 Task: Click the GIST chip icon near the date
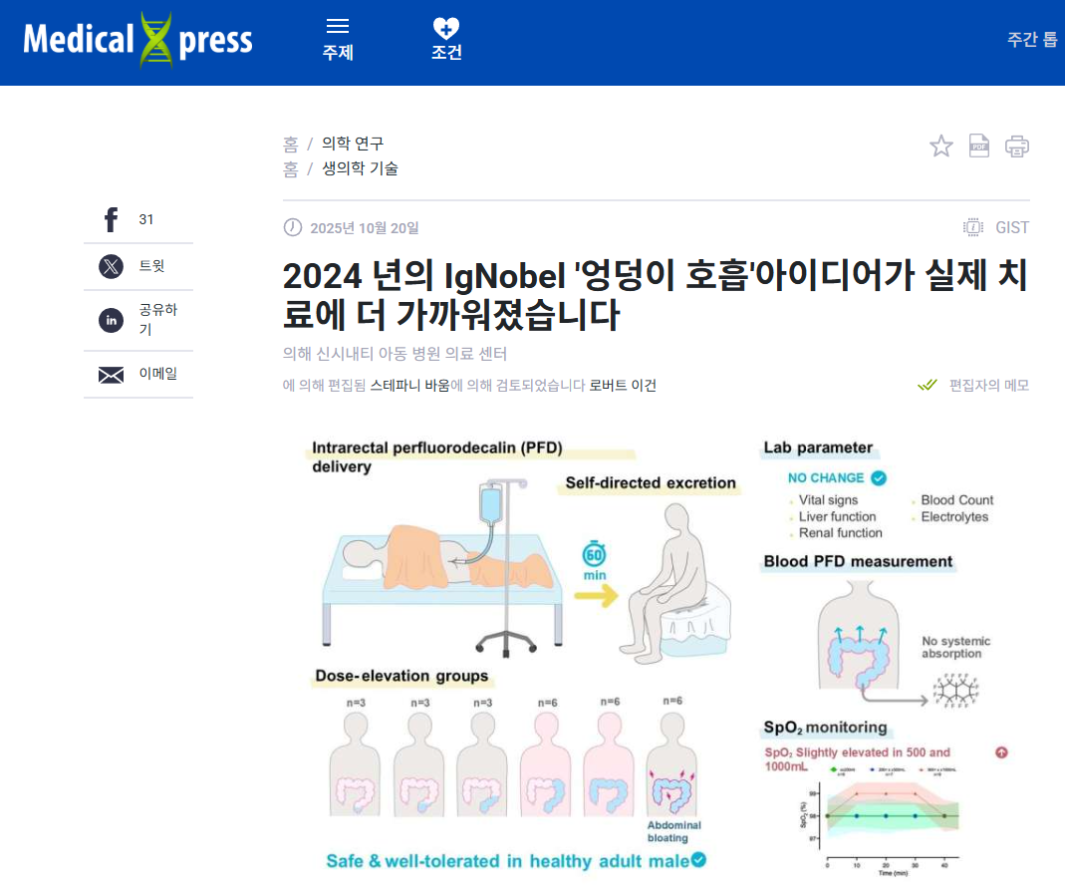point(971,227)
